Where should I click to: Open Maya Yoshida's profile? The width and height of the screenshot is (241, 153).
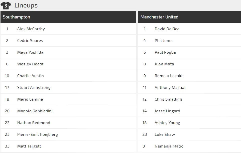tap(30, 52)
